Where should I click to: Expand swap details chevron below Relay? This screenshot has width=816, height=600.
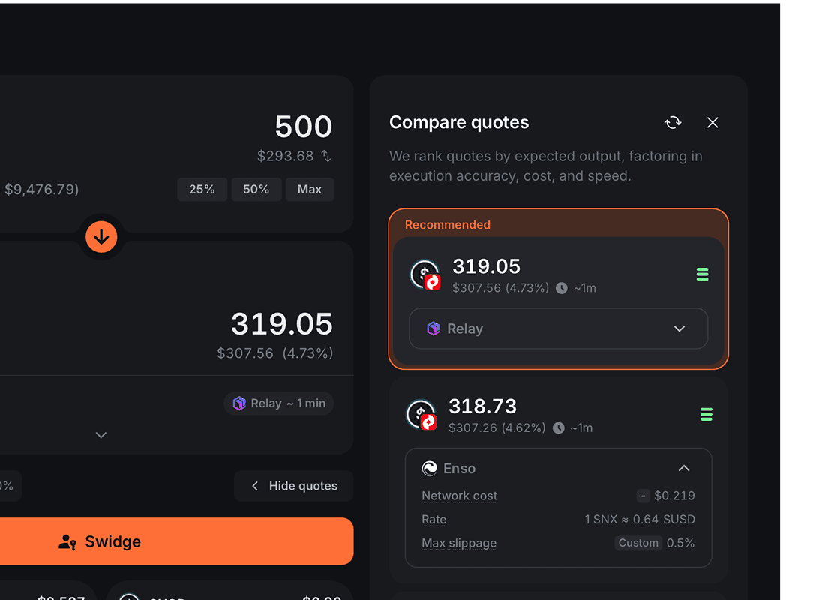point(101,435)
